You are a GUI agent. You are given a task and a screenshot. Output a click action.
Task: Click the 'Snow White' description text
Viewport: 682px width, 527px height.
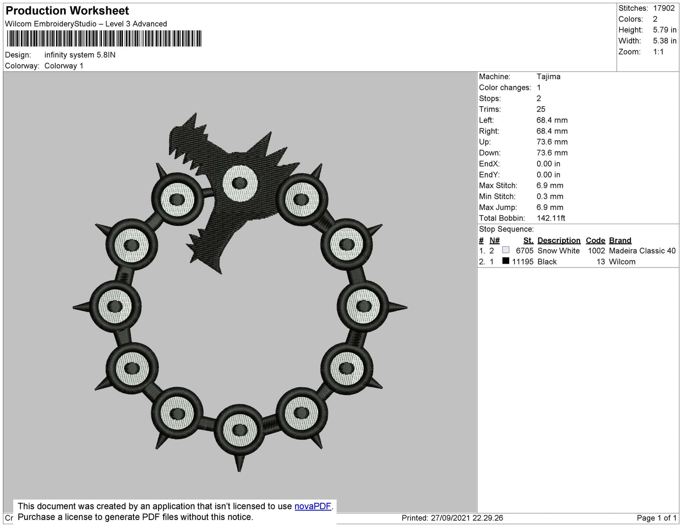(x=558, y=251)
